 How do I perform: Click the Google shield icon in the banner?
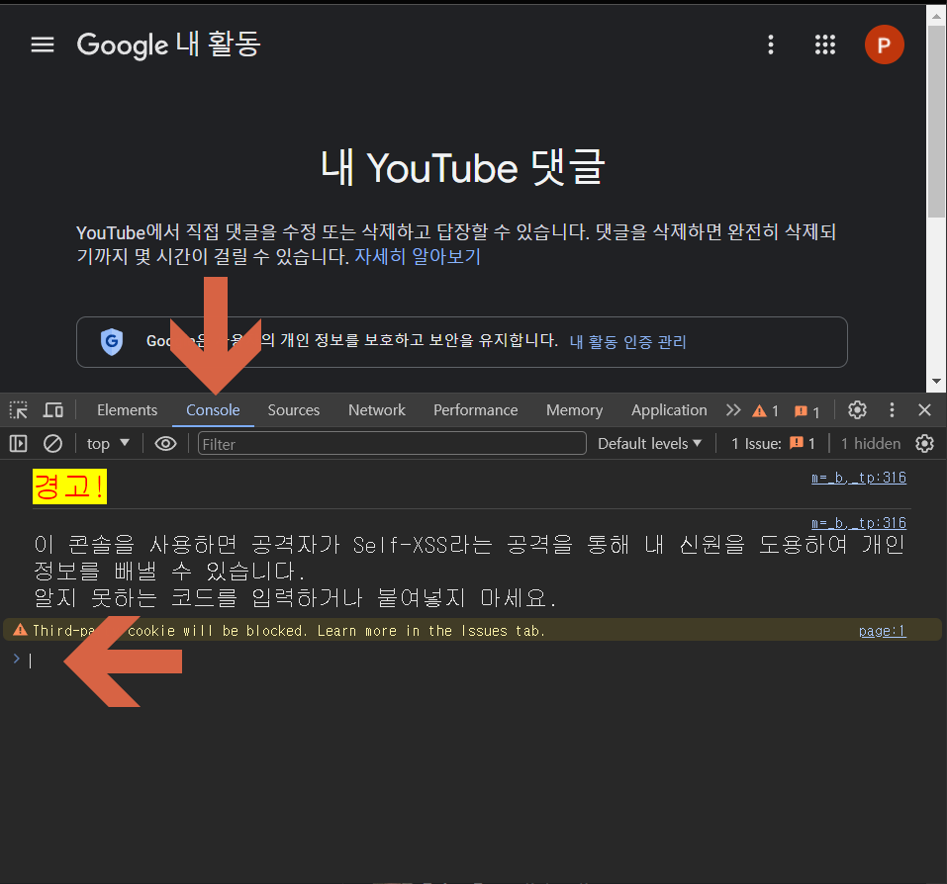point(112,341)
